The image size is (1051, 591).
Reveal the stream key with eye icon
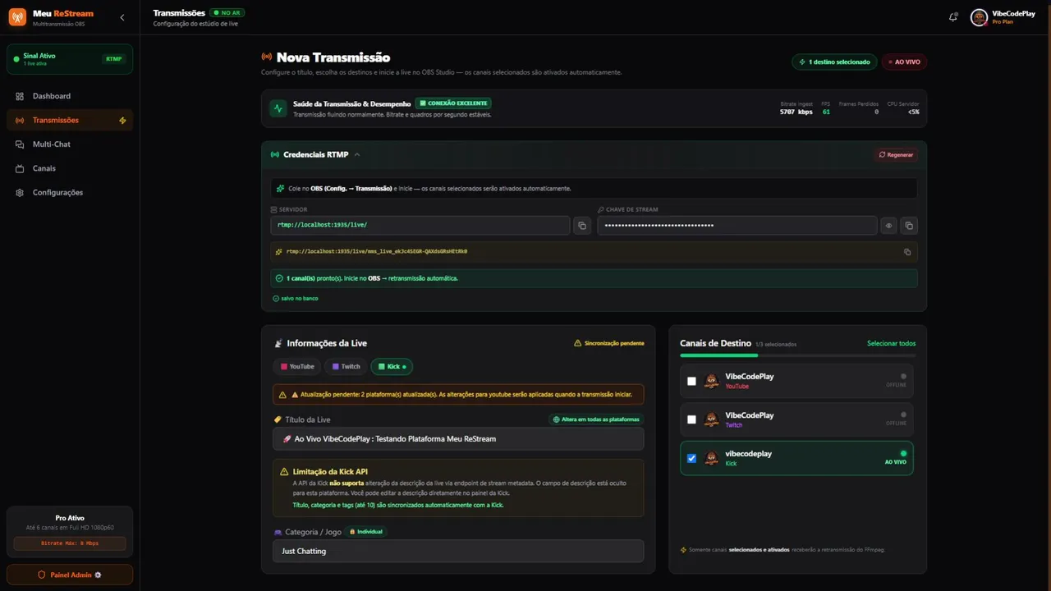(x=888, y=226)
